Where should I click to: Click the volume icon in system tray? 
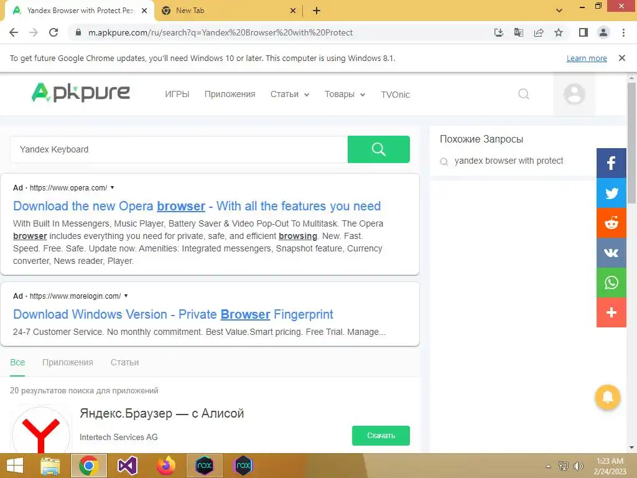(x=579, y=466)
